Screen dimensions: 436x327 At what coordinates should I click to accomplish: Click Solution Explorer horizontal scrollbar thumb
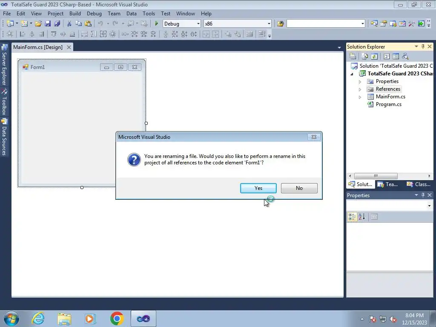pos(376,176)
